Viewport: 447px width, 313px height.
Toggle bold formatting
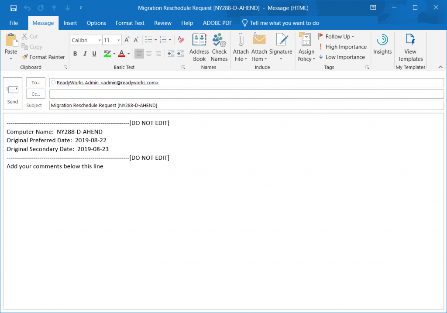point(75,53)
